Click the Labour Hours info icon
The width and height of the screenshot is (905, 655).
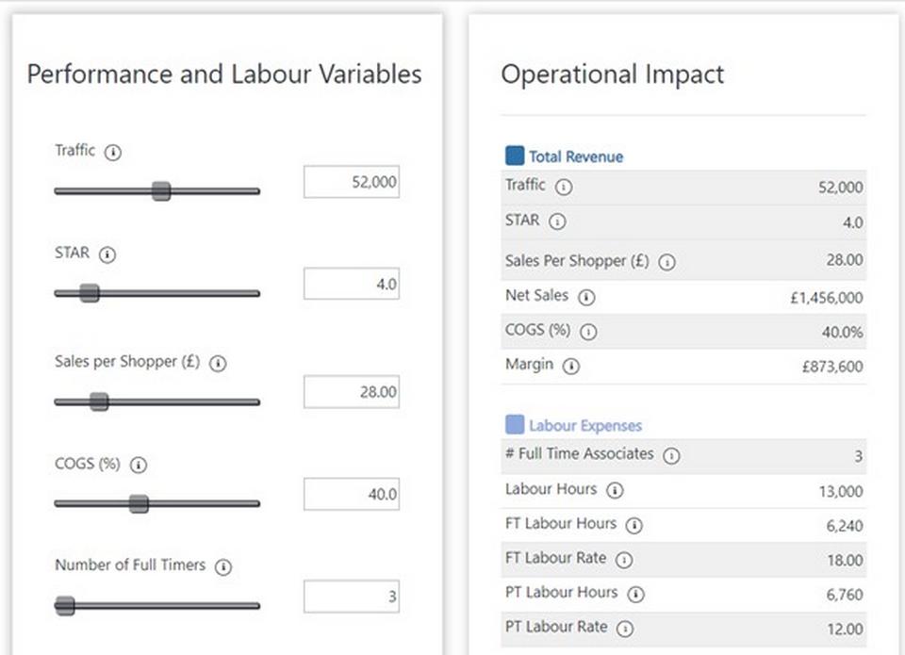[615, 490]
